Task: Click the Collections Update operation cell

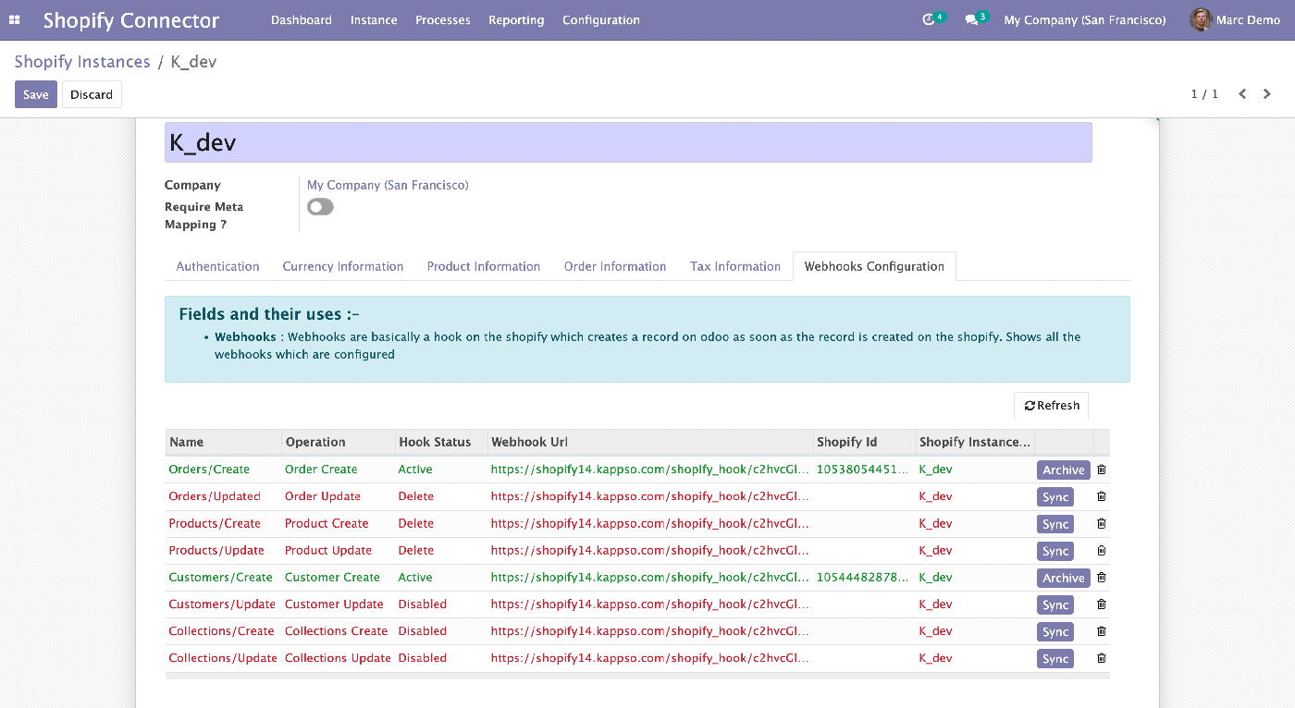Action: point(338,658)
